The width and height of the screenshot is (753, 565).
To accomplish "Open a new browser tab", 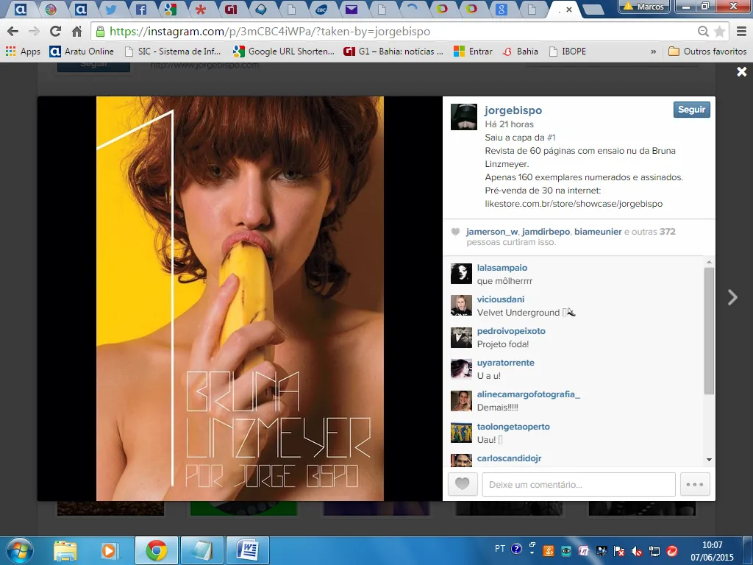I will click(593, 9).
